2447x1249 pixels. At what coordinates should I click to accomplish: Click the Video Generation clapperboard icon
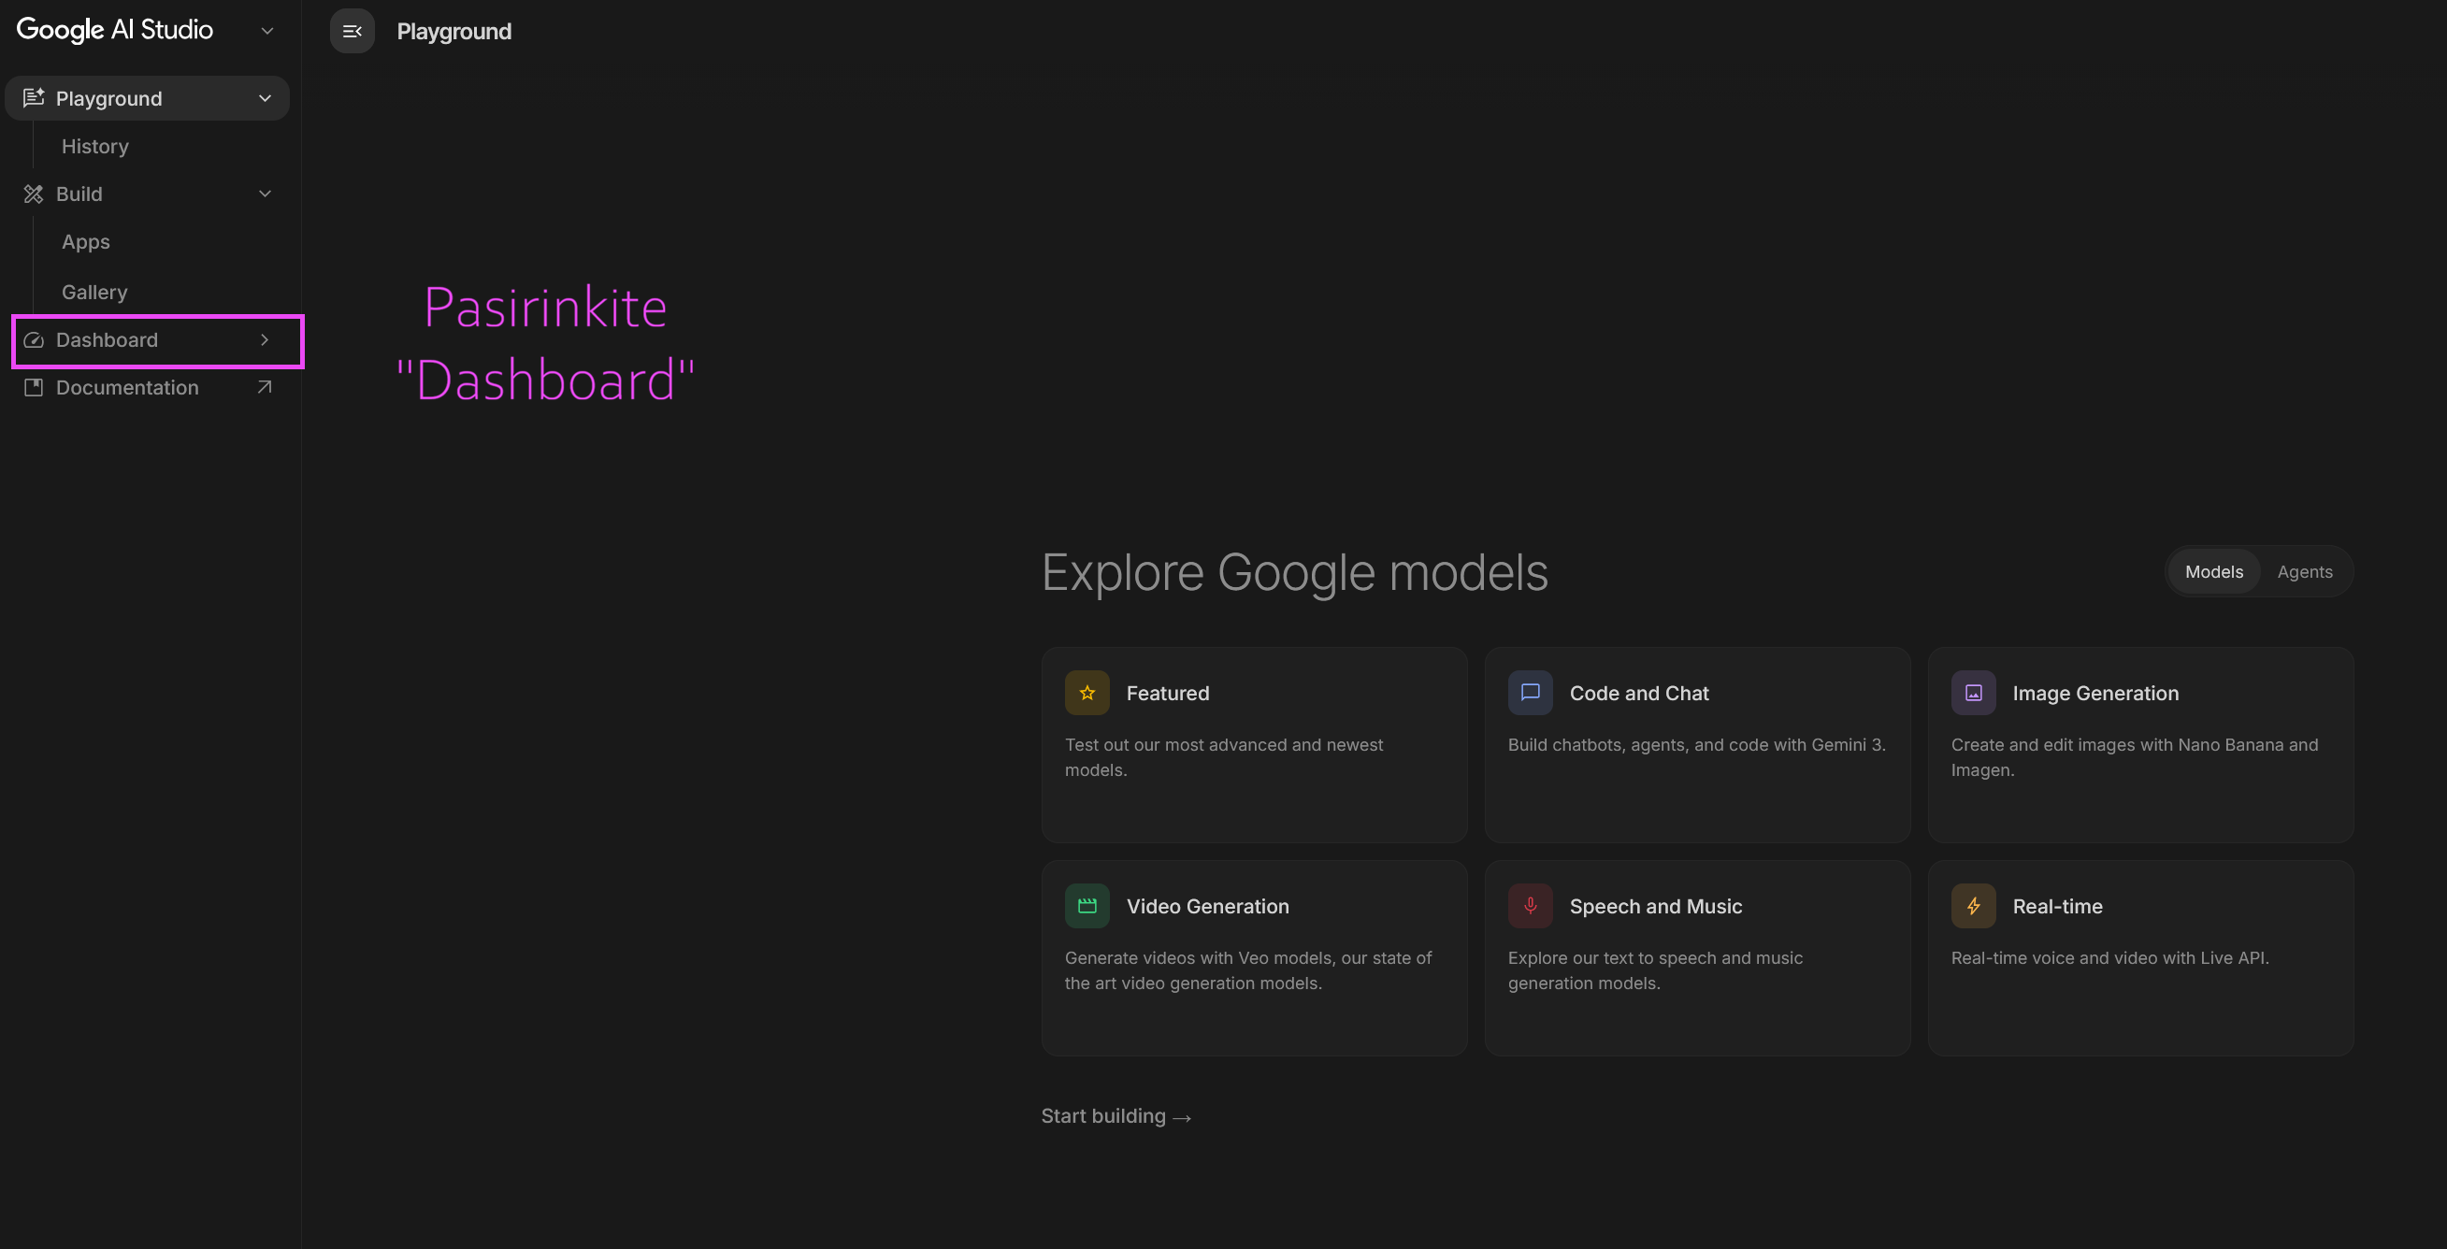[x=1087, y=905]
